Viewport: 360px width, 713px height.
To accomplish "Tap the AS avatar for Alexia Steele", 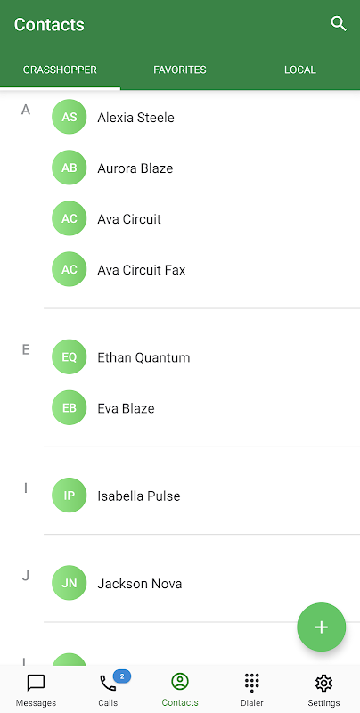I will coord(70,117).
